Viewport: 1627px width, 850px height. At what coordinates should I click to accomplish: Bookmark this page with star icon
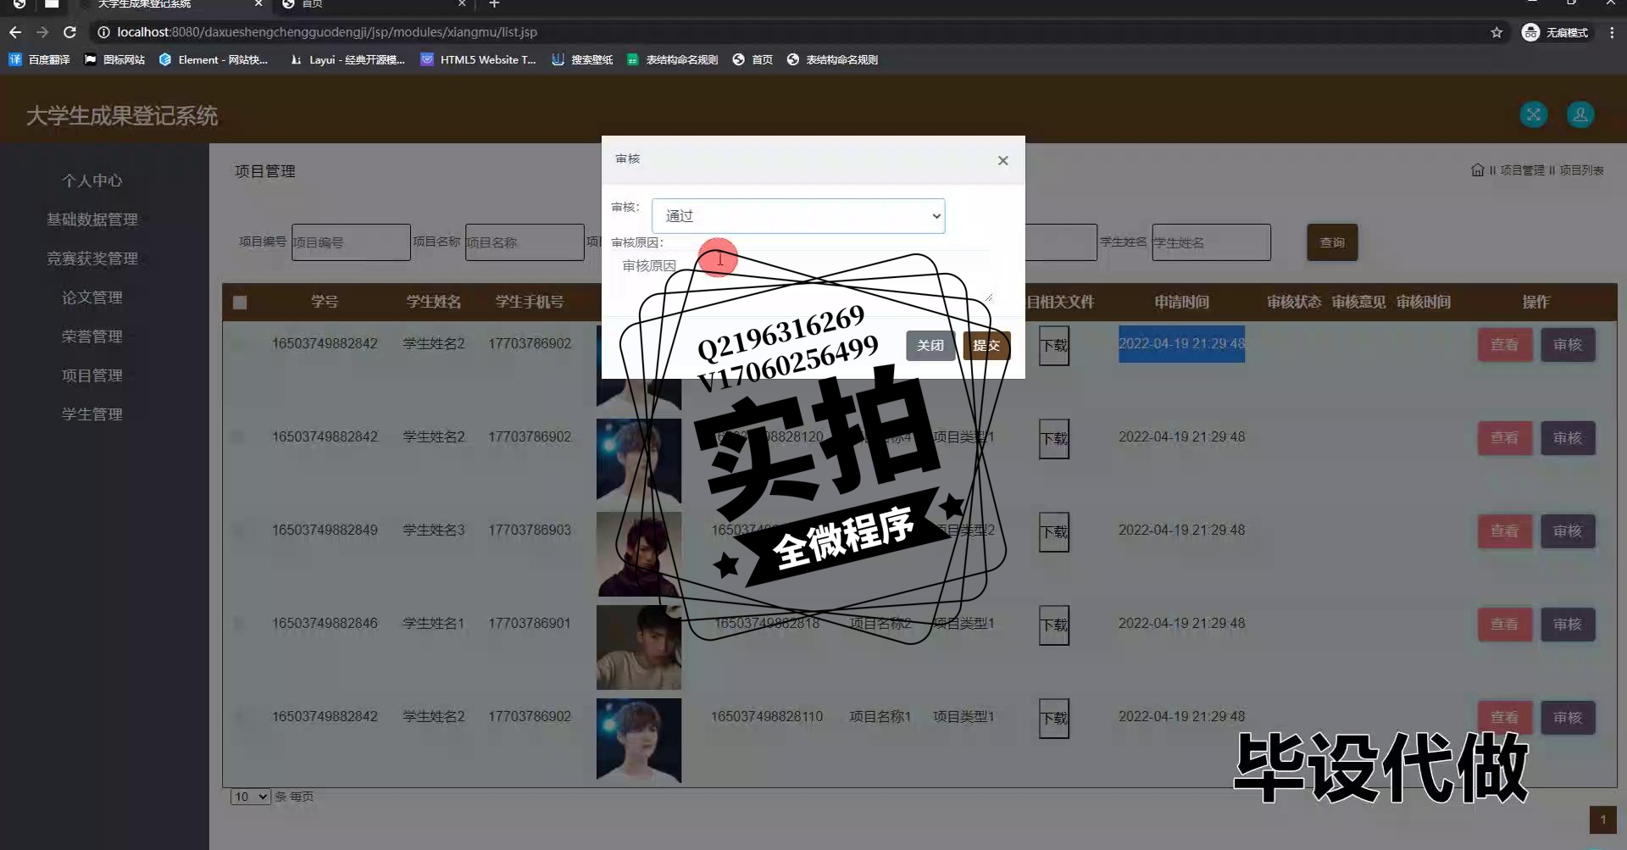coord(1497,32)
